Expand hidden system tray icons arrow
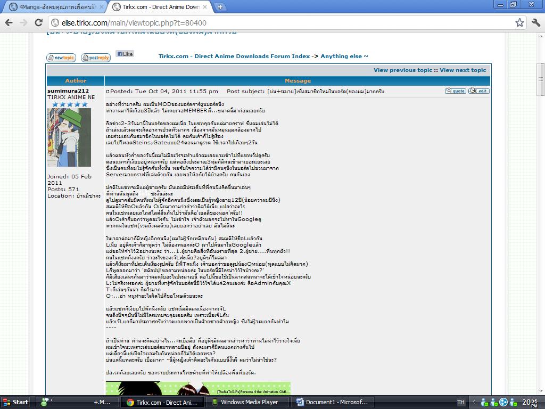Viewport: 545px width, 409px height. (x=473, y=403)
